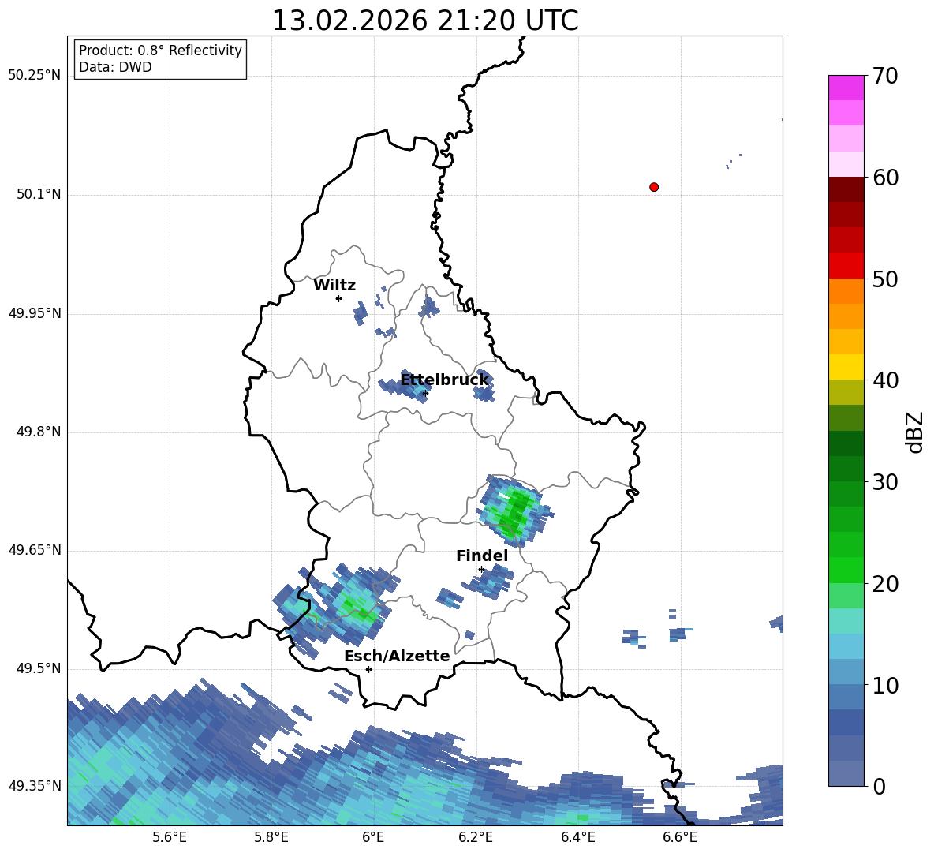Screen dimensions: 934x853
Task: Click the colorbar 70 tick label
Action: click(885, 76)
